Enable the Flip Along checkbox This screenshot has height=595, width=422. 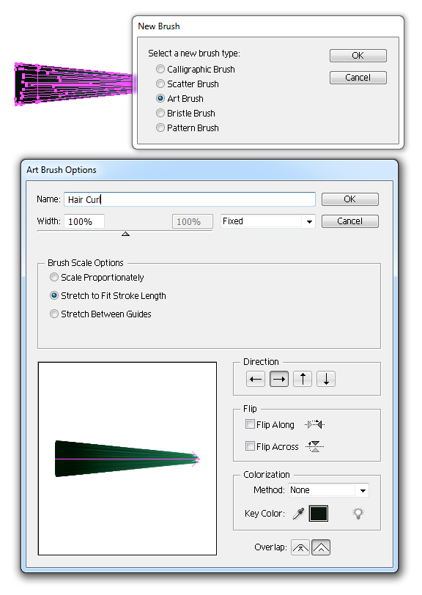(x=250, y=424)
